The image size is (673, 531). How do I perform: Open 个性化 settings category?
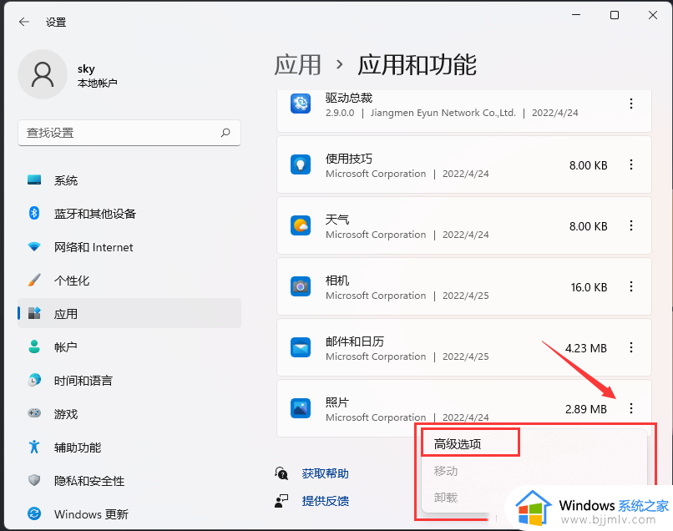pos(129,281)
